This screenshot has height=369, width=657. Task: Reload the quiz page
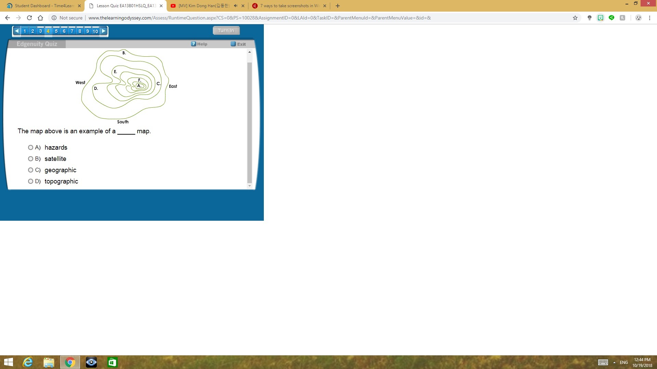point(29,18)
